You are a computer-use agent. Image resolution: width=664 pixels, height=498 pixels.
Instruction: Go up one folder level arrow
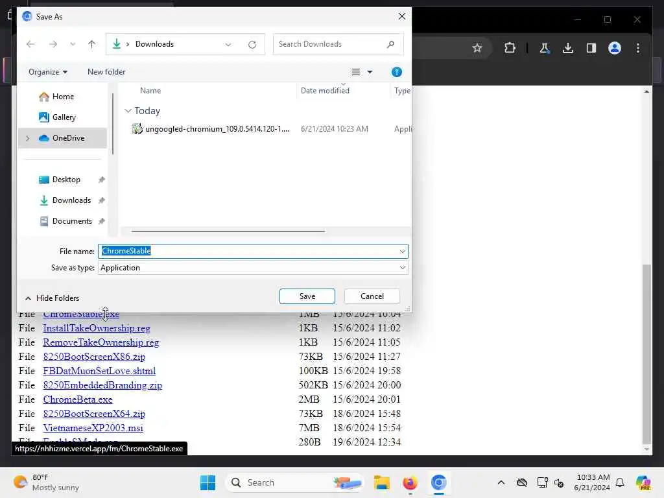(91, 44)
